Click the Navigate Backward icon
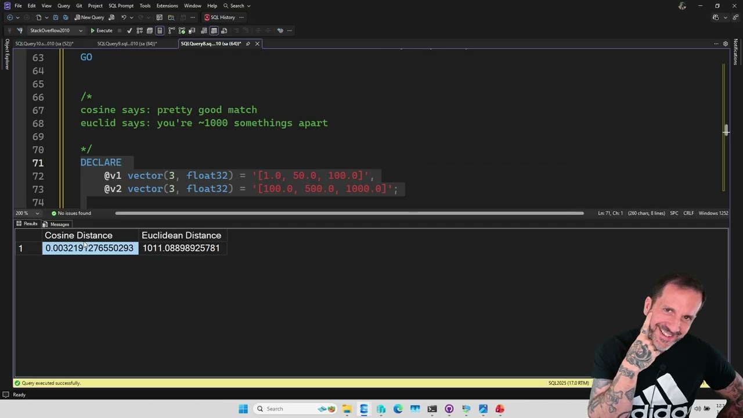Screen dimensions: 743x418 tap(10, 17)
